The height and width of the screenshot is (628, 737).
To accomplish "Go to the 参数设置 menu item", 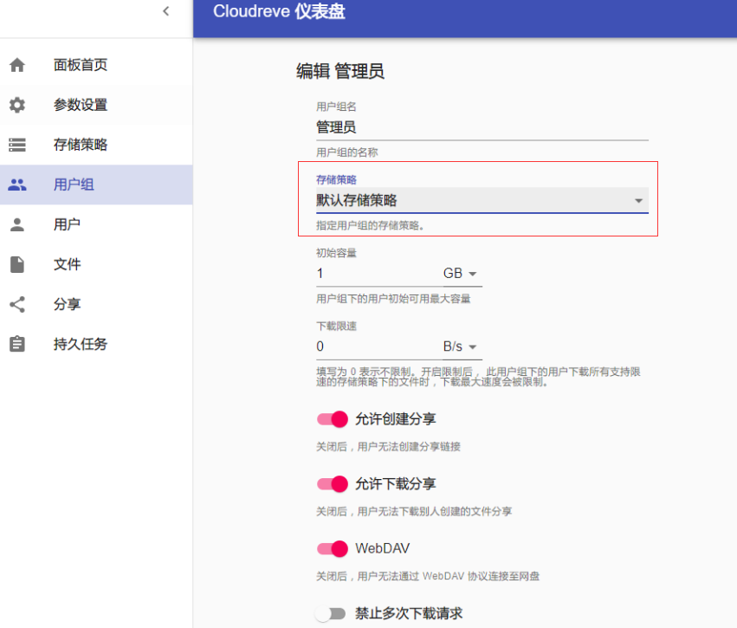I will point(81,105).
